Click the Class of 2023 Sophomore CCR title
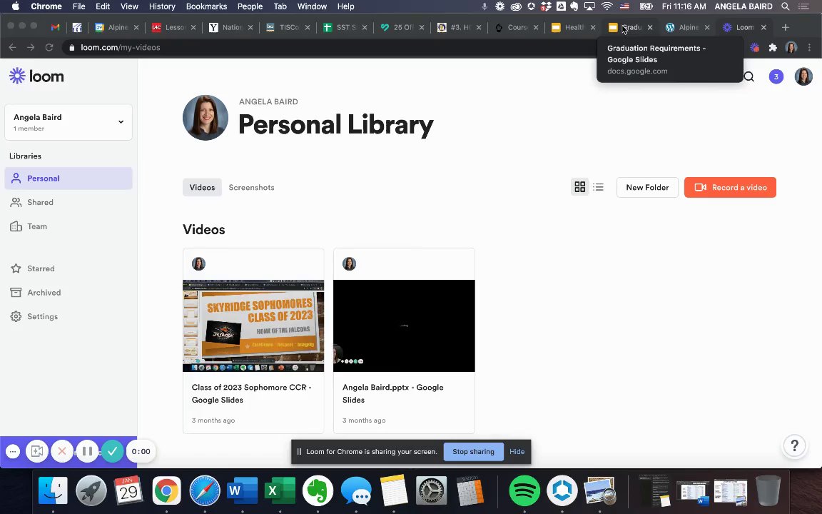The height and width of the screenshot is (514, 822). [252, 393]
